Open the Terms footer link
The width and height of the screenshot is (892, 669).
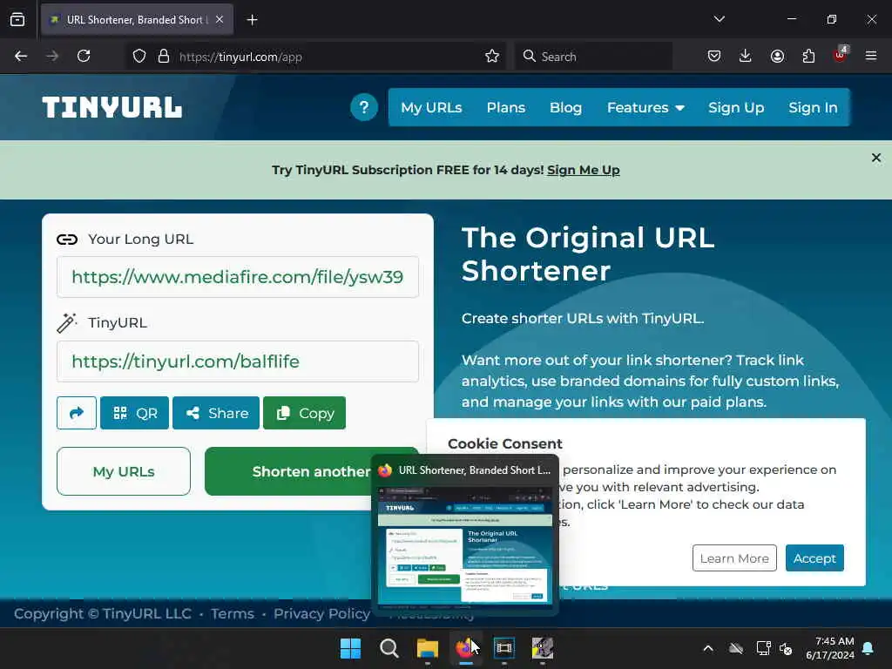click(x=232, y=614)
